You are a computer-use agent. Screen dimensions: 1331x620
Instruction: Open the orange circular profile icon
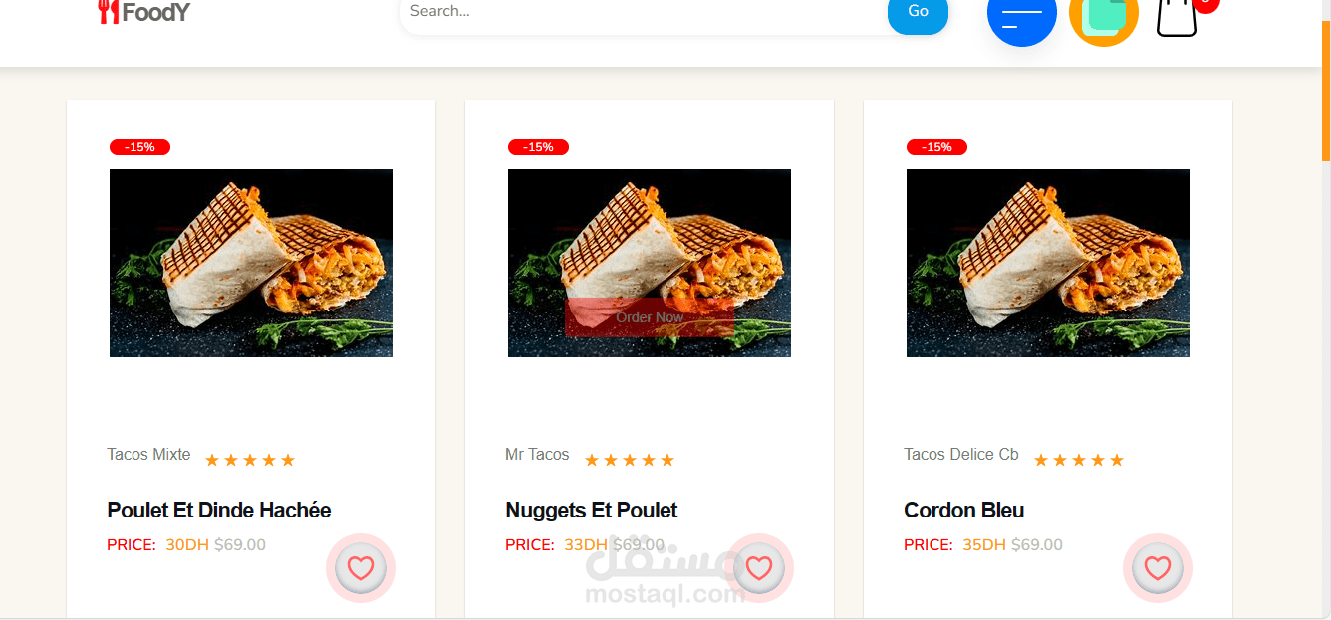pos(1104,14)
